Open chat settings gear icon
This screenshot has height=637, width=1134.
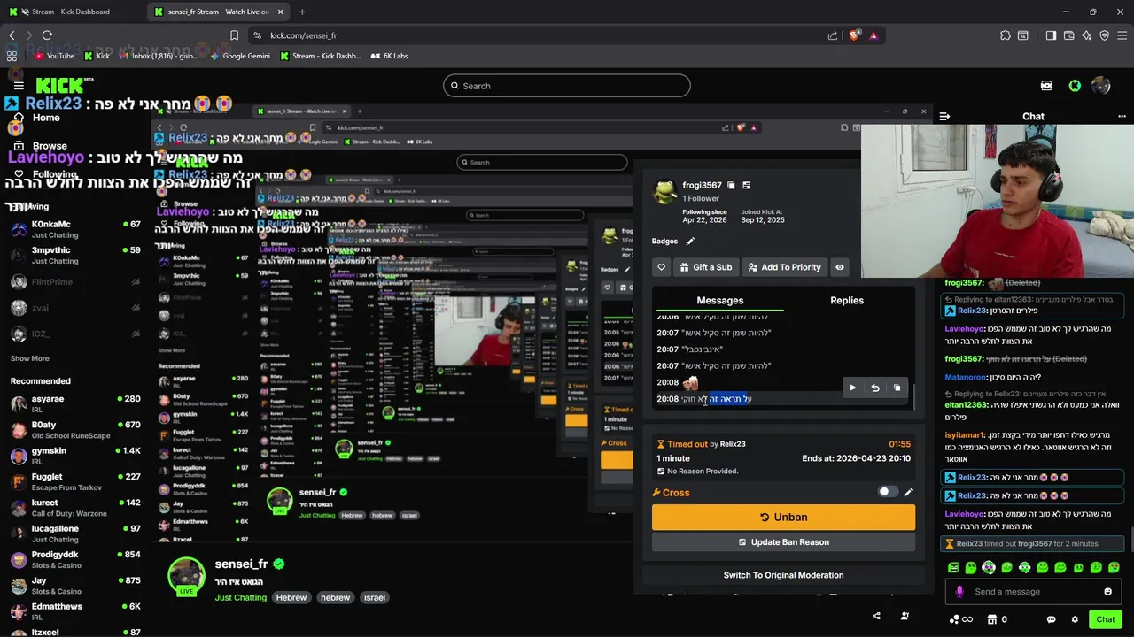pos(1075,619)
